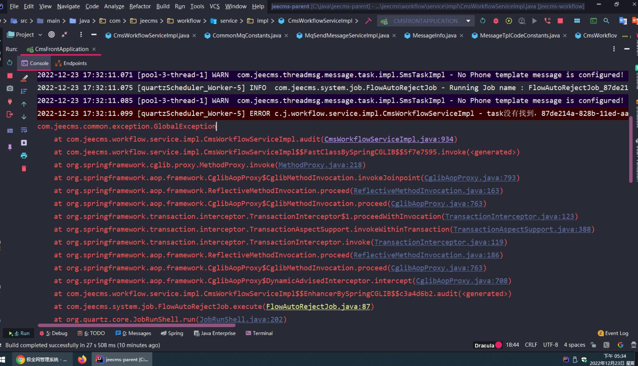
Task: Click the Dracula theme color indicator
Action: click(x=499, y=345)
